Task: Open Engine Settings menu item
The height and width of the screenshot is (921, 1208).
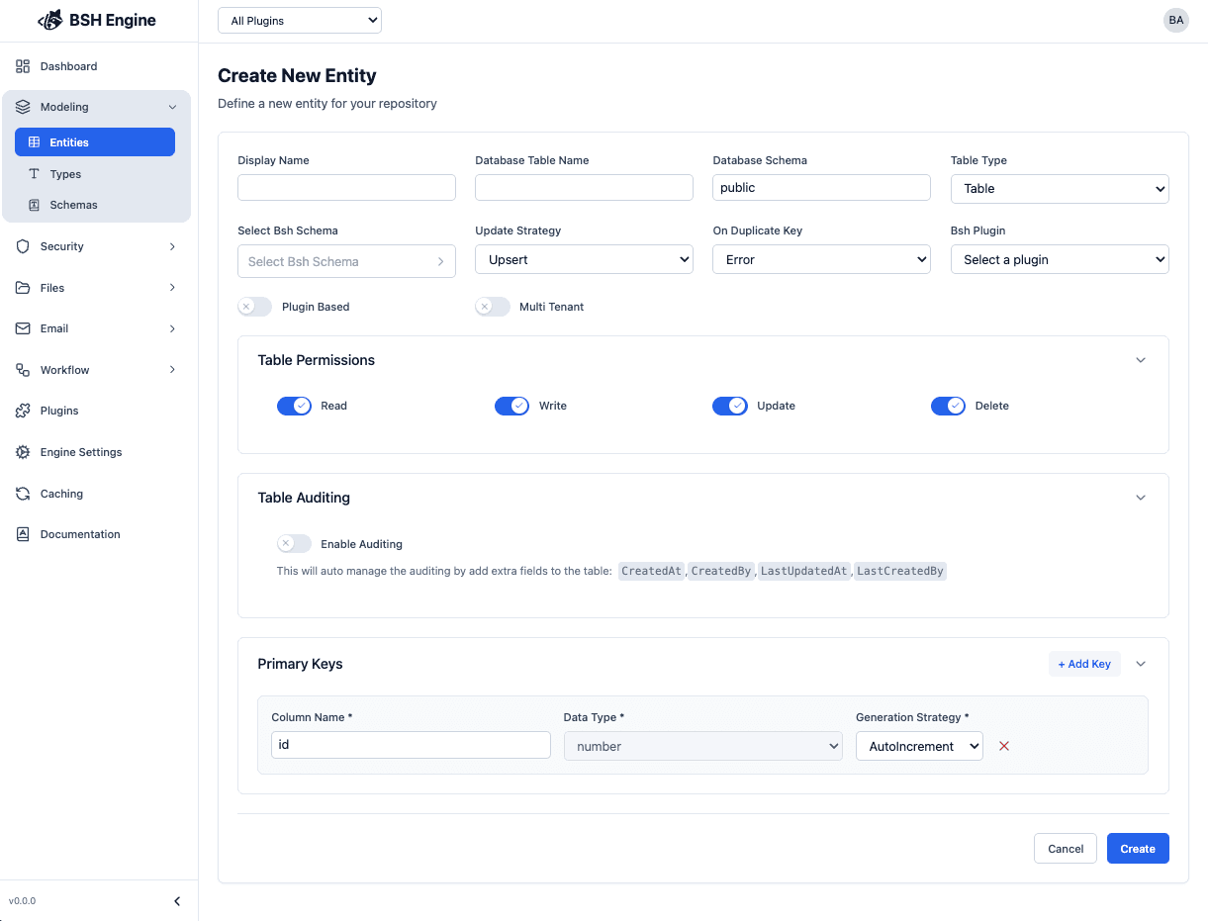Action: (x=96, y=452)
